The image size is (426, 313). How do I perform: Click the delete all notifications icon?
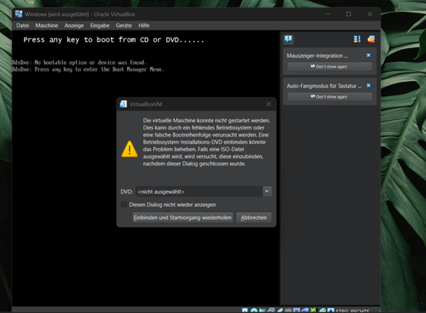[x=371, y=40]
